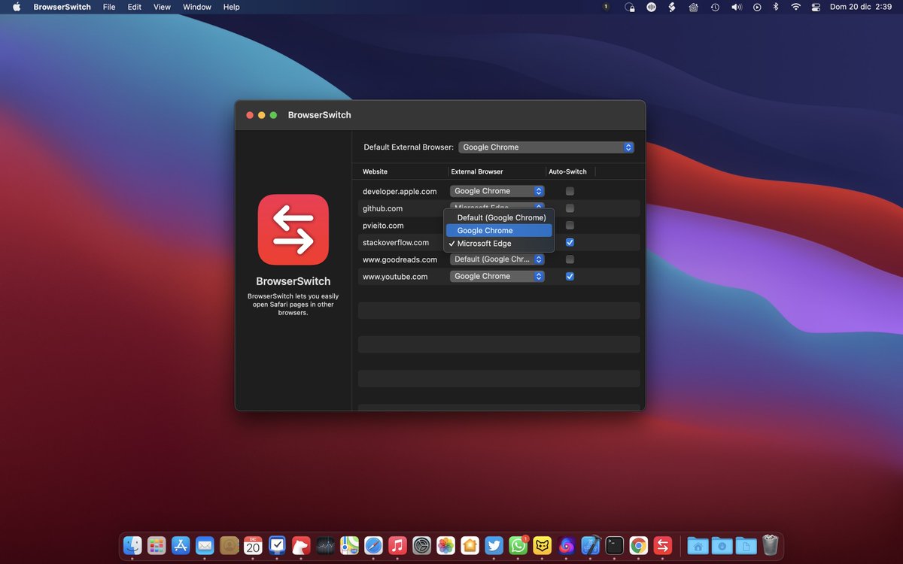Screen dimensions: 903x564
Task: Launch the App Store dock icon
Action: pyautogui.click(x=181, y=545)
